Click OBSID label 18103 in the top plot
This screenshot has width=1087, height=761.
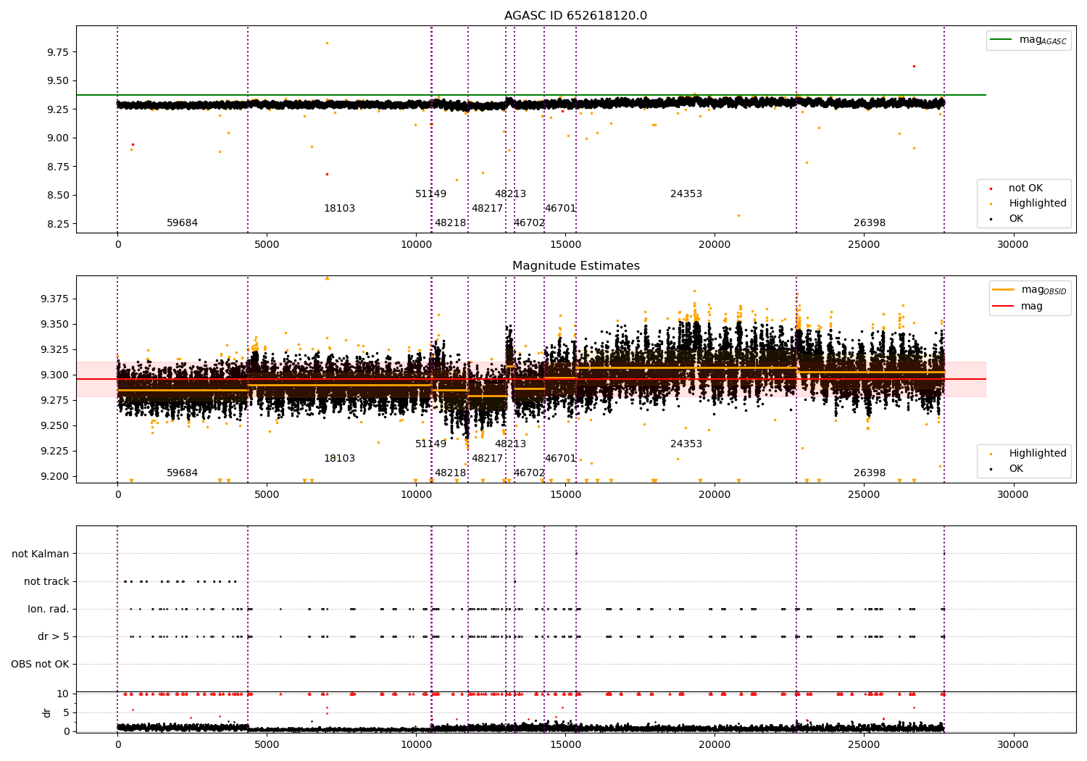339,209
